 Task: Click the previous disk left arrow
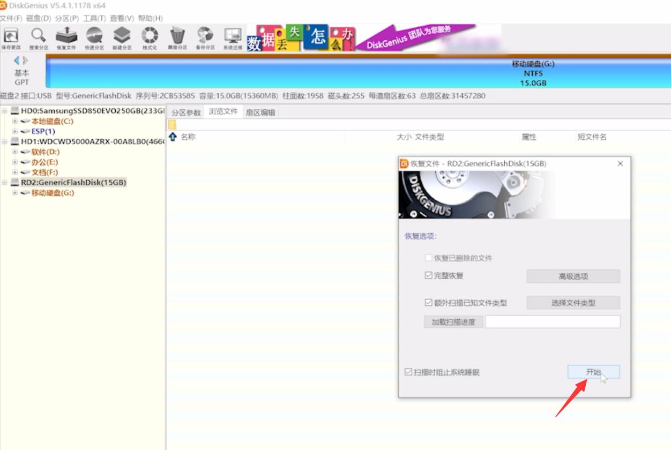tap(17, 61)
